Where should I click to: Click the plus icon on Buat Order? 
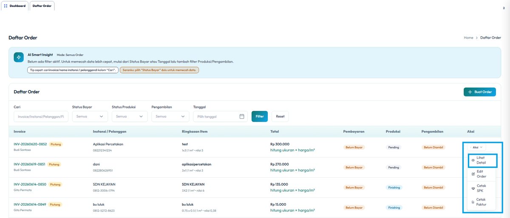point(470,92)
